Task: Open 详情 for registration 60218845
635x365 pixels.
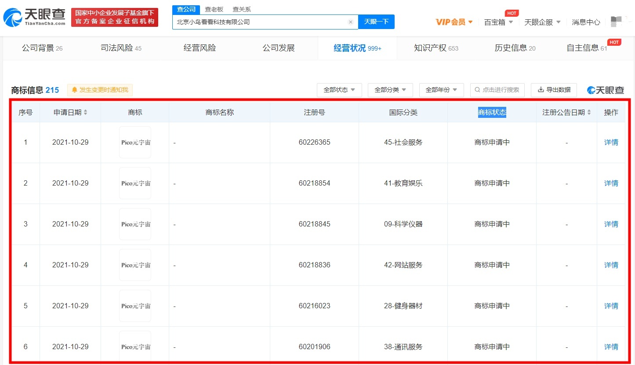Action: [611, 224]
